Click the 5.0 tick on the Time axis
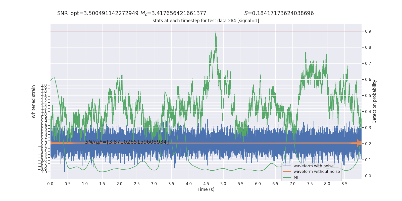Image resolution: width=402 pixels, height=201 pixels. [x=223, y=184]
